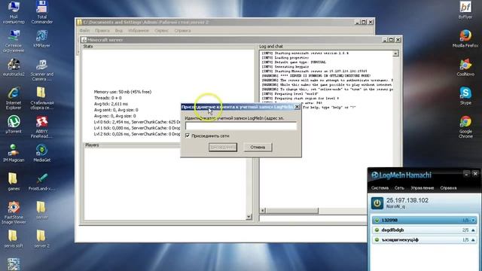The image size is (482, 271).
Task: Click the Отмена button in the dialog
Action: coord(258,148)
